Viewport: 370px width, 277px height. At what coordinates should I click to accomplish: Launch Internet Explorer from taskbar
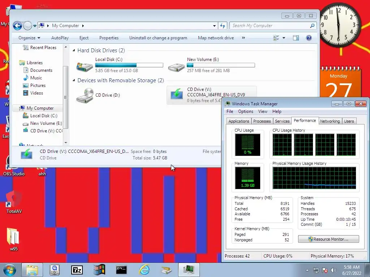tap(144, 270)
